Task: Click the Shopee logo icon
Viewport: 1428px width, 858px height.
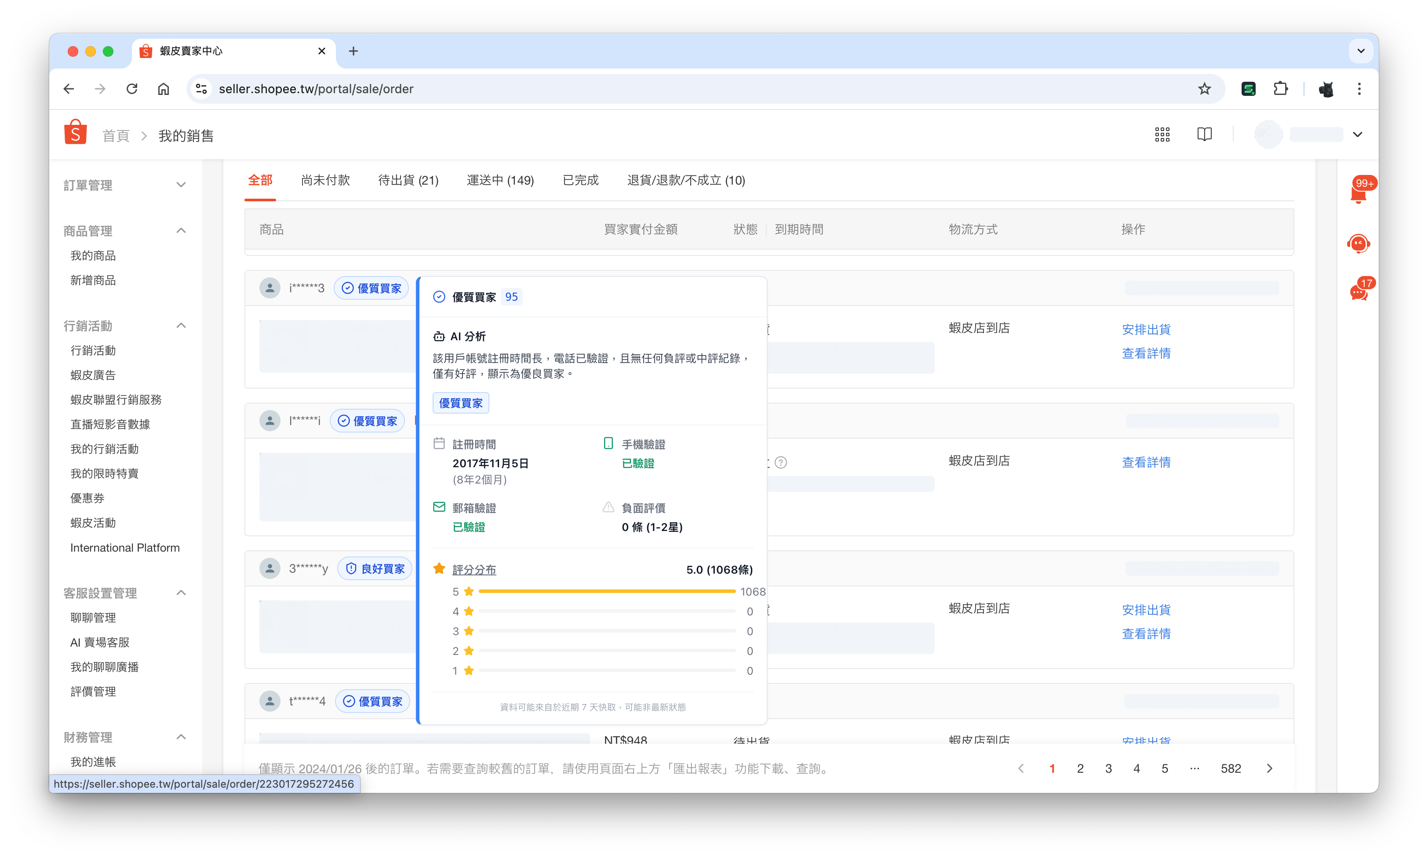Action: 75,132
